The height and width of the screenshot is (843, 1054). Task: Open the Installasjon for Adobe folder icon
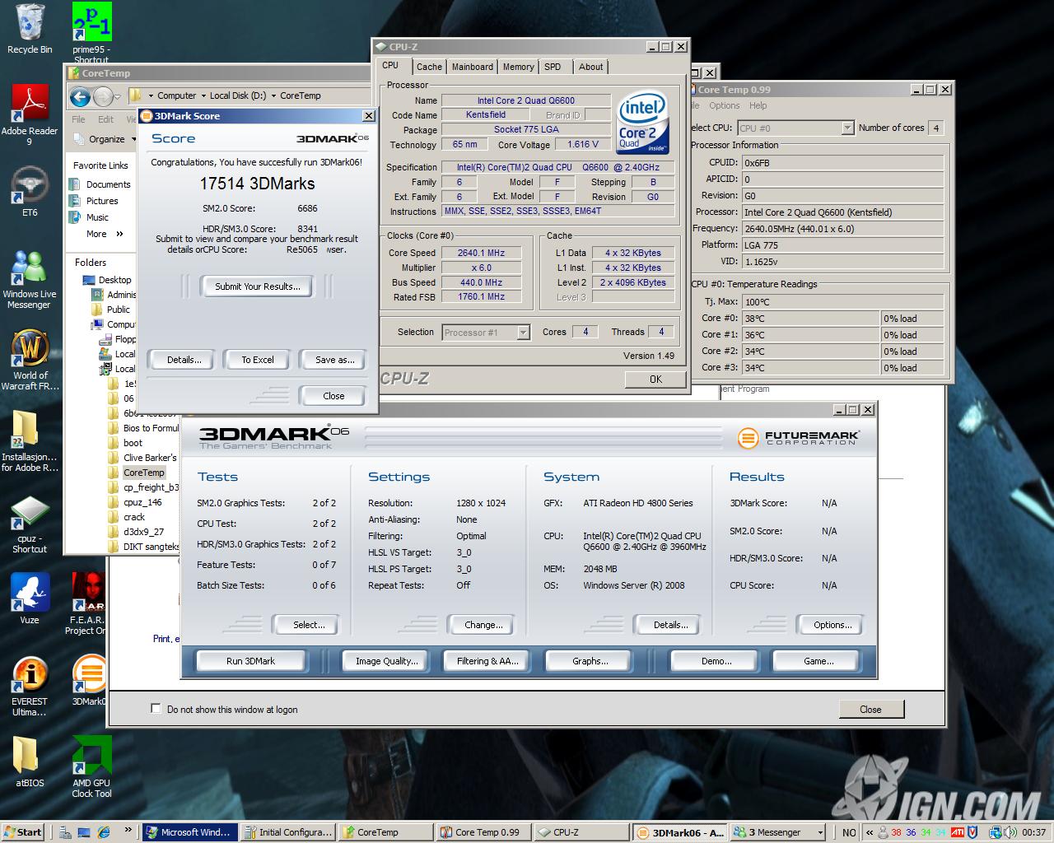coord(30,441)
